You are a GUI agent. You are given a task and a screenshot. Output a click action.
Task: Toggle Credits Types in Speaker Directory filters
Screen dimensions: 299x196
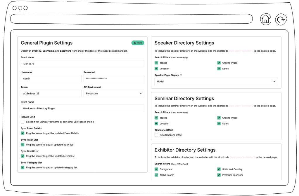coord(219,63)
